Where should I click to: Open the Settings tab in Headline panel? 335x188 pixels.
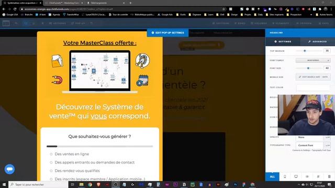coord(283,42)
